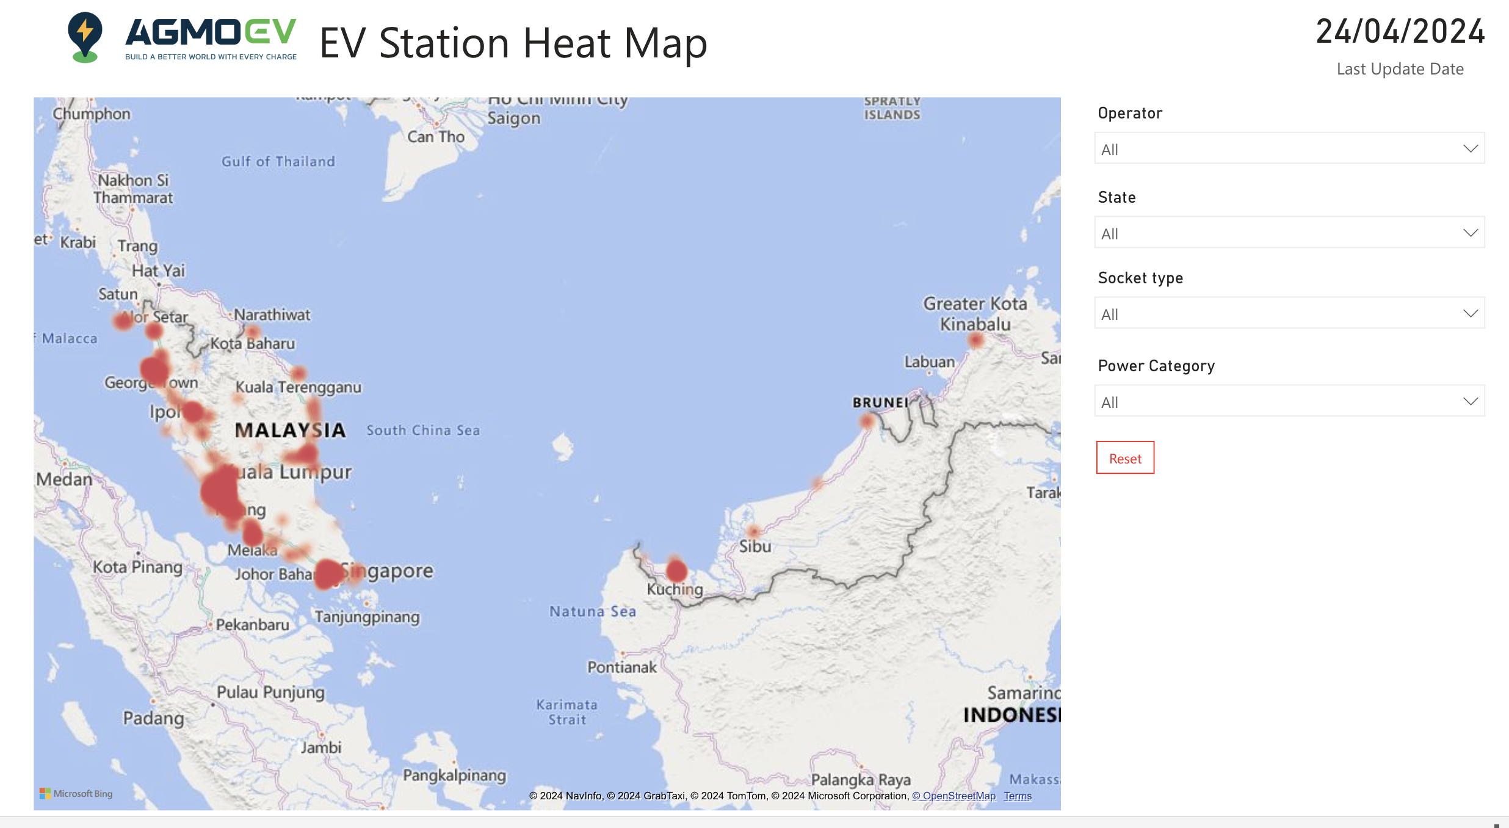Open the Power Category dropdown
The height and width of the screenshot is (828, 1509).
click(x=1289, y=401)
